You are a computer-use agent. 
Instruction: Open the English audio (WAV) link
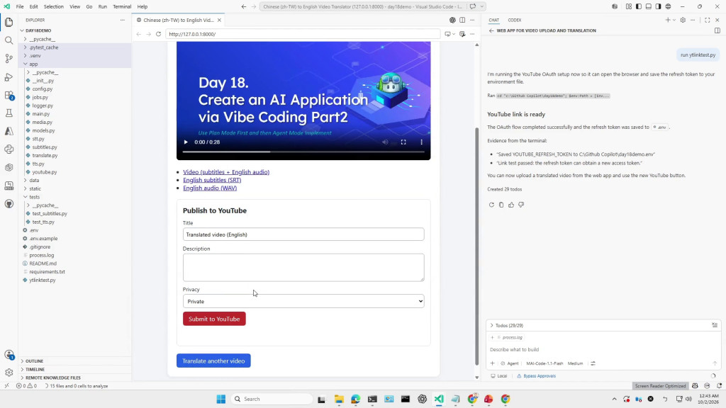coord(210,188)
